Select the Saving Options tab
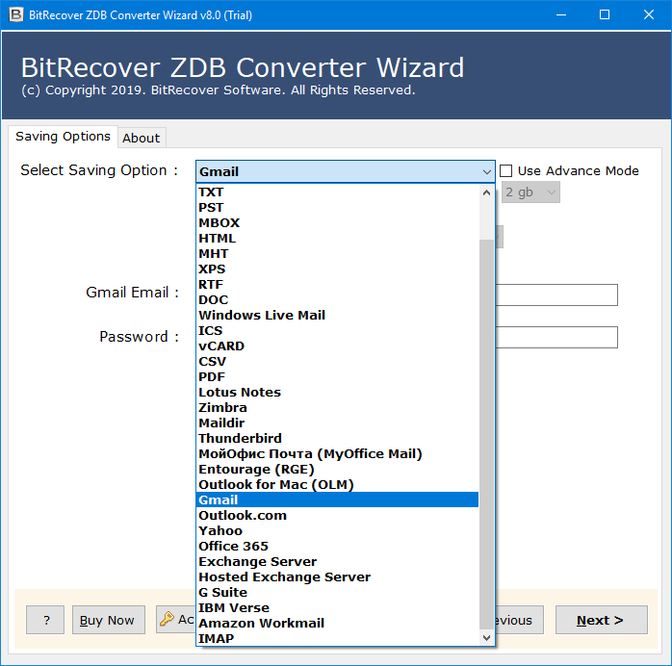This screenshot has height=666, width=672. 63,137
